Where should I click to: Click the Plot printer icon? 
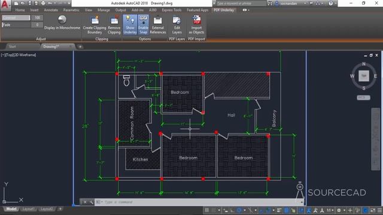point(43,4)
